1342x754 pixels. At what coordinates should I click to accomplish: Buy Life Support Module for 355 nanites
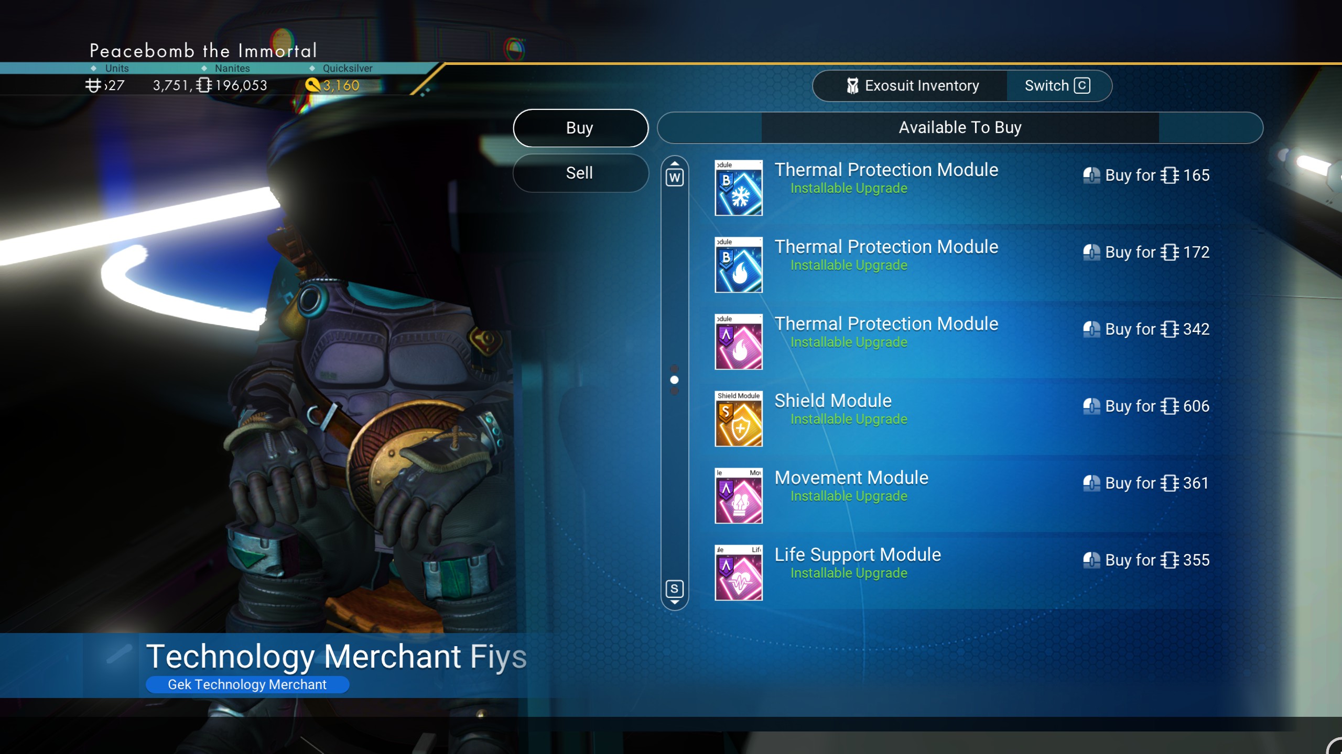click(1146, 560)
